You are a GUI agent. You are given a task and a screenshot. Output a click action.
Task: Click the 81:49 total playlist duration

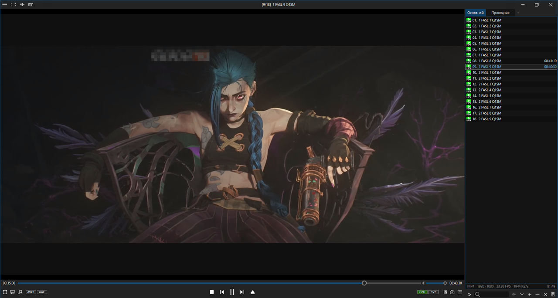pos(551,286)
